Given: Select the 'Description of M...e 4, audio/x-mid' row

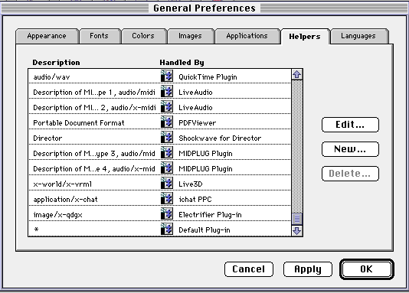Looking at the screenshot, I should point(159,168).
